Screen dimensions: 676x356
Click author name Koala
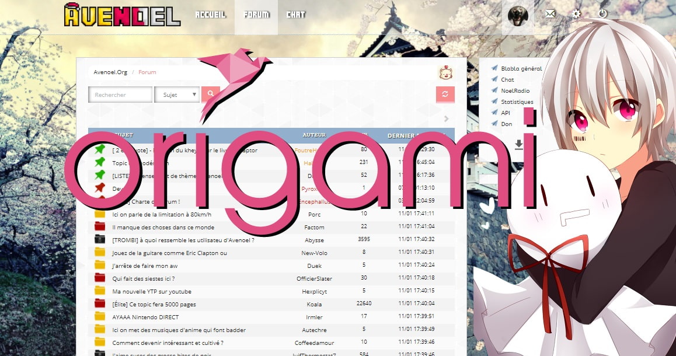(x=314, y=304)
